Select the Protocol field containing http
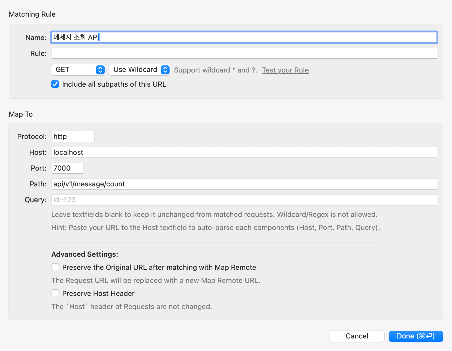The width and height of the screenshot is (452, 351). click(73, 137)
